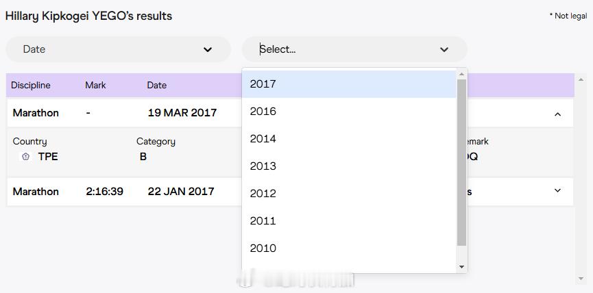The image size is (593, 293).
Task: Open the Date sort dropdown
Action: (118, 49)
